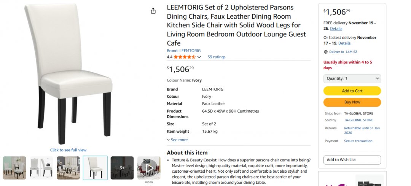
Task: Expand the See more product details
Action: click(177, 140)
